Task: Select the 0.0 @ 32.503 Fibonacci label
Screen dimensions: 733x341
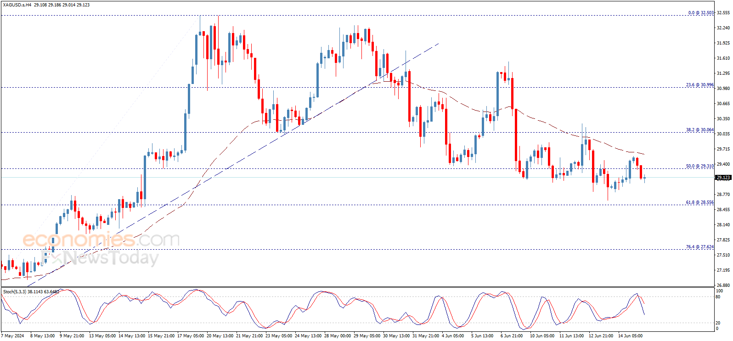Action: click(x=701, y=13)
